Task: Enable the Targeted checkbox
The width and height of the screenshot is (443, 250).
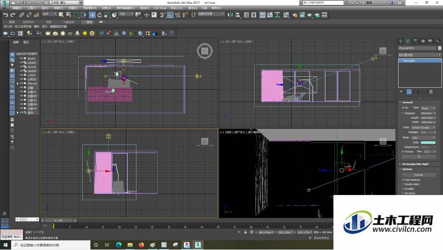Action: coord(403,113)
